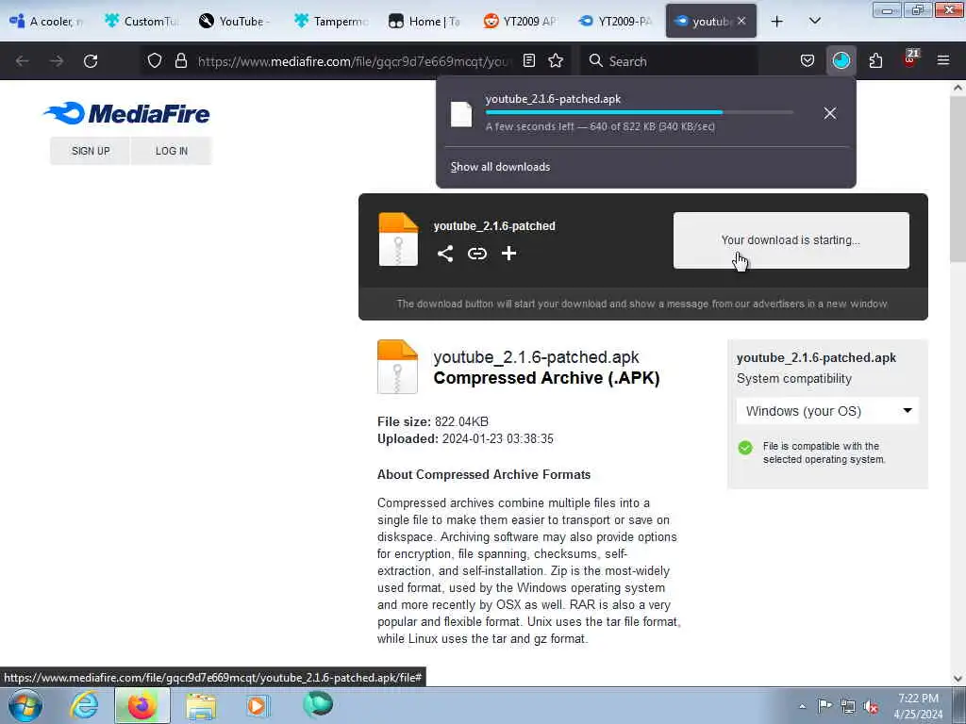The height and width of the screenshot is (724, 966).
Task: Click the site security padlock icon
Action: 180,60
